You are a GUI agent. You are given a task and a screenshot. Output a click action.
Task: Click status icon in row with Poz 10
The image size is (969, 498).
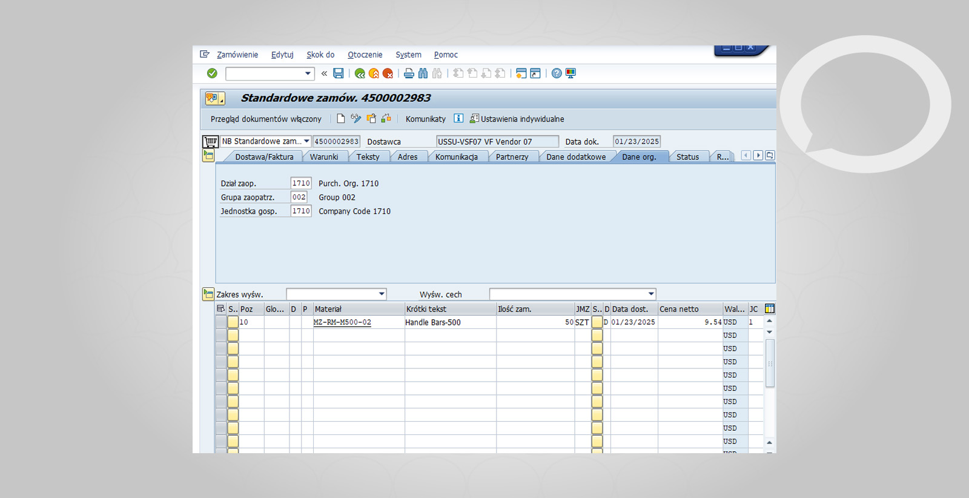[233, 322]
